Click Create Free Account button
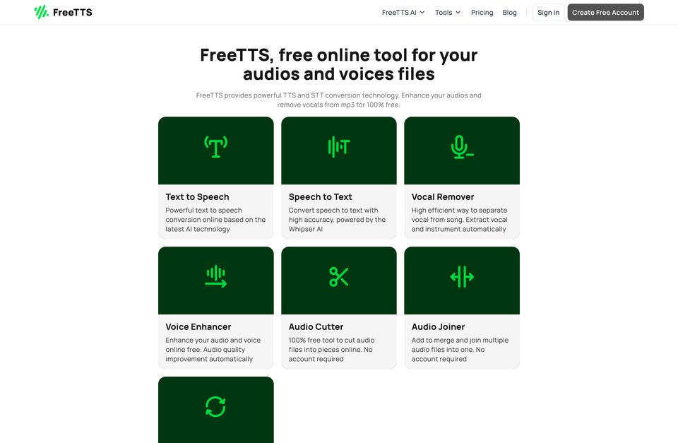 [x=605, y=13]
